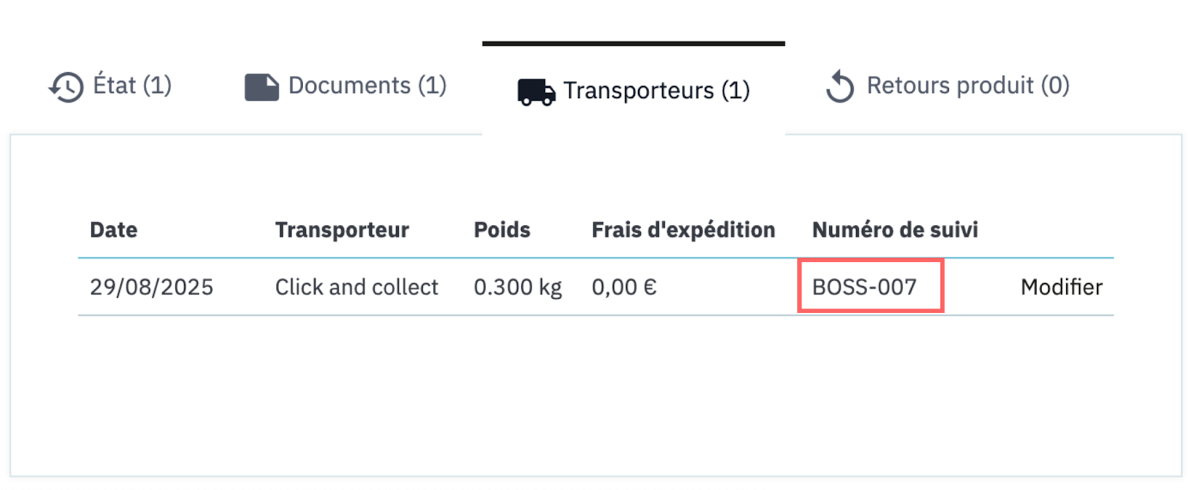Select the Transporteurs (1) tab label
This screenshot has width=1191, height=490.
point(656,91)
